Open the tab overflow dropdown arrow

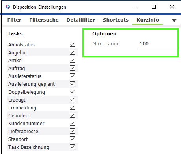pos(174,20)
